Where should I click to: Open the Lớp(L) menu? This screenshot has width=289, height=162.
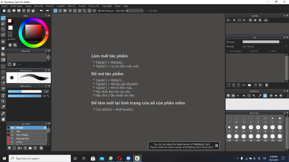point(28,6)
